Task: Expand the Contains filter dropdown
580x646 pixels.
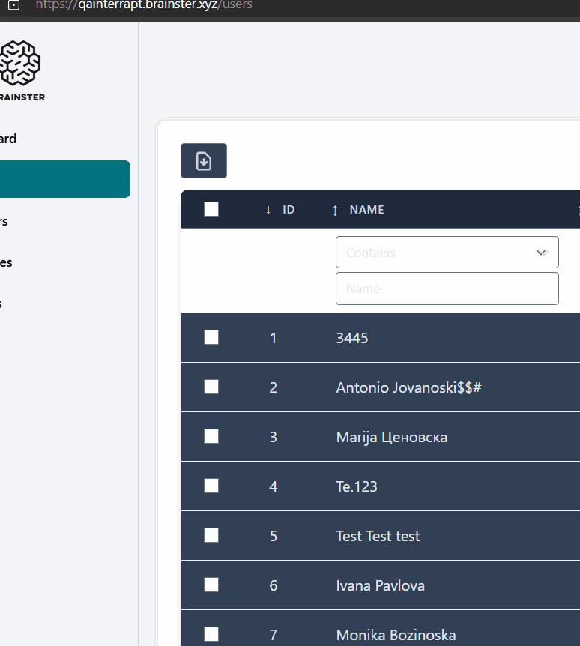Action: tap(447, 253)
